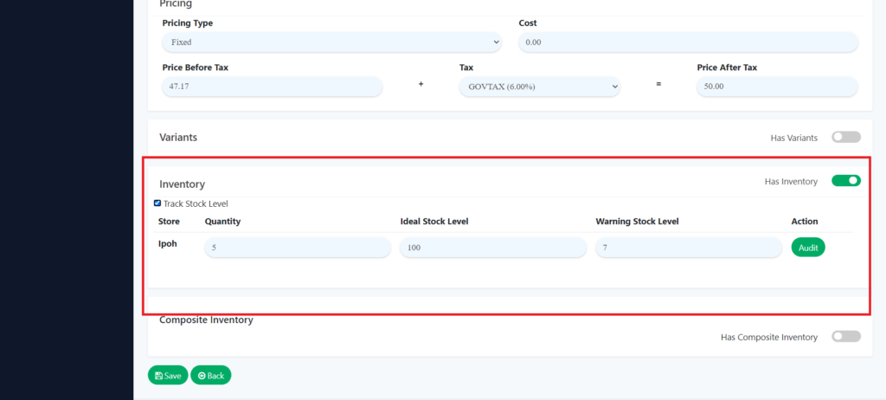The image size is (886, 400).
Task: Click the Save button with disk icon
Action: [168, 375]
